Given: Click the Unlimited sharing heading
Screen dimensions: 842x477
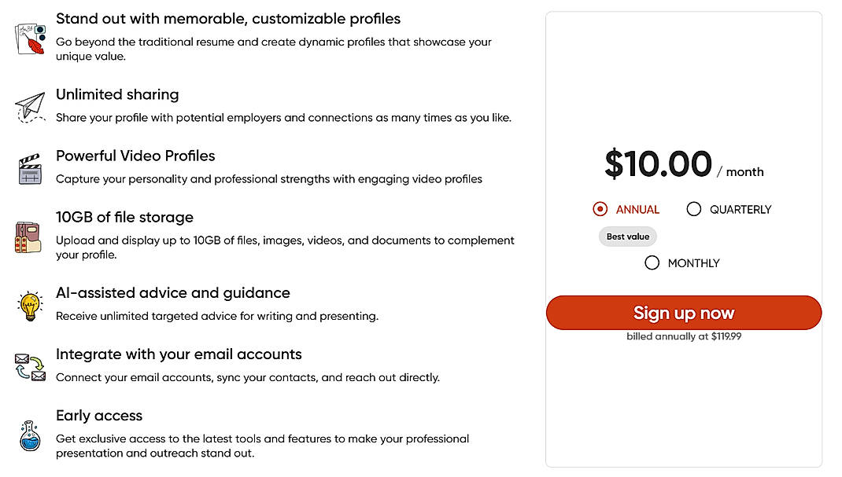Looking at the screenshot, I should [x=116, y=94].
